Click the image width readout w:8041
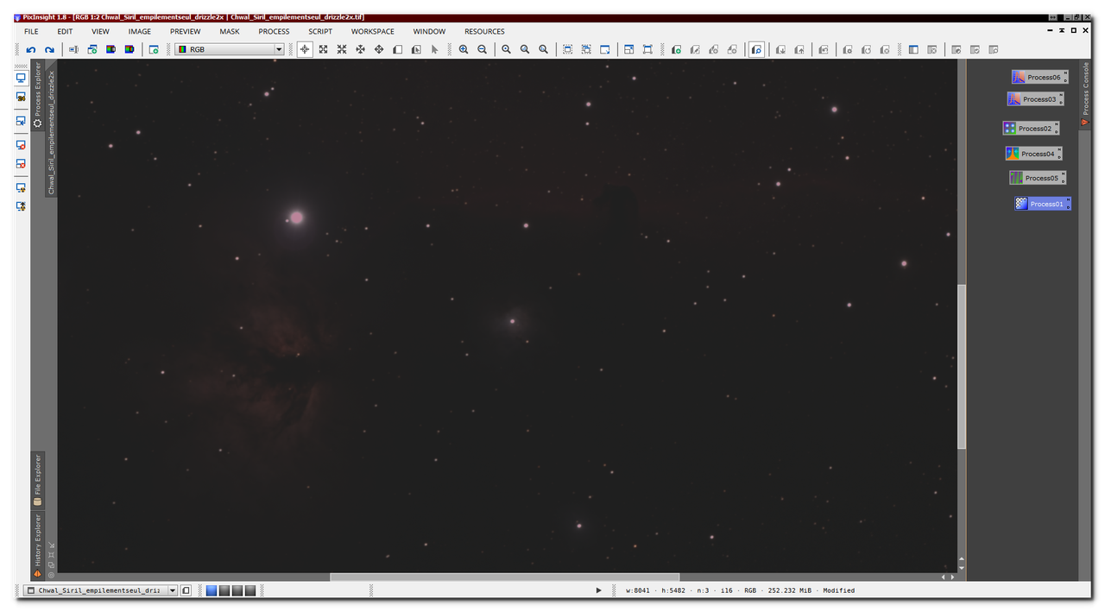 [638, 590]
